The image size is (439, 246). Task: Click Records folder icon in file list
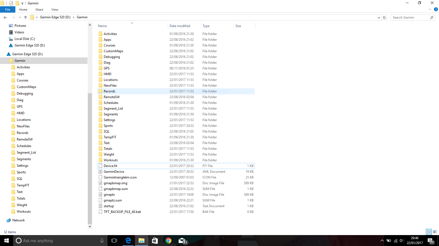100,91
